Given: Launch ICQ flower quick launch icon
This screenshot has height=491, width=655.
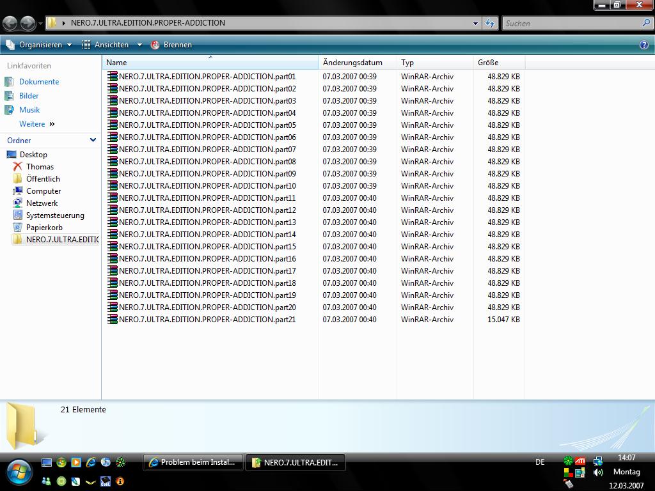Looking at the screenshot, I should [120, 462].
